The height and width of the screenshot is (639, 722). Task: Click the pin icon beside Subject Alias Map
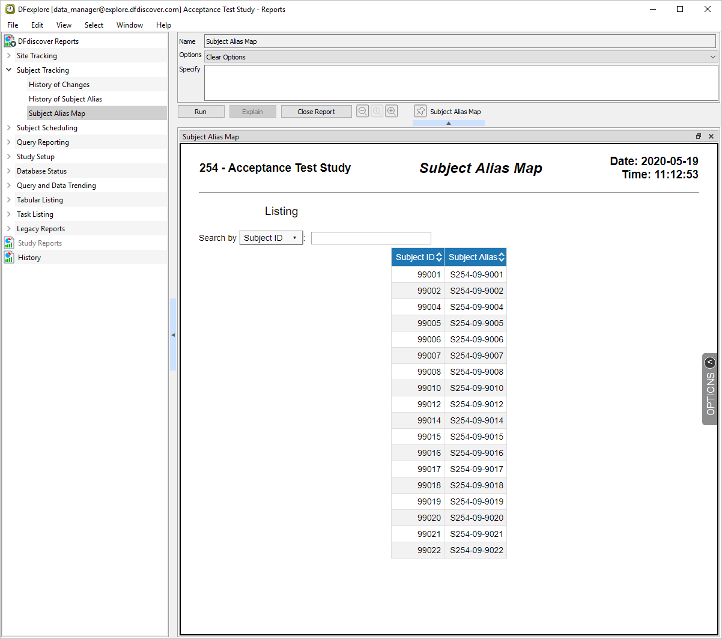(420, 111)
